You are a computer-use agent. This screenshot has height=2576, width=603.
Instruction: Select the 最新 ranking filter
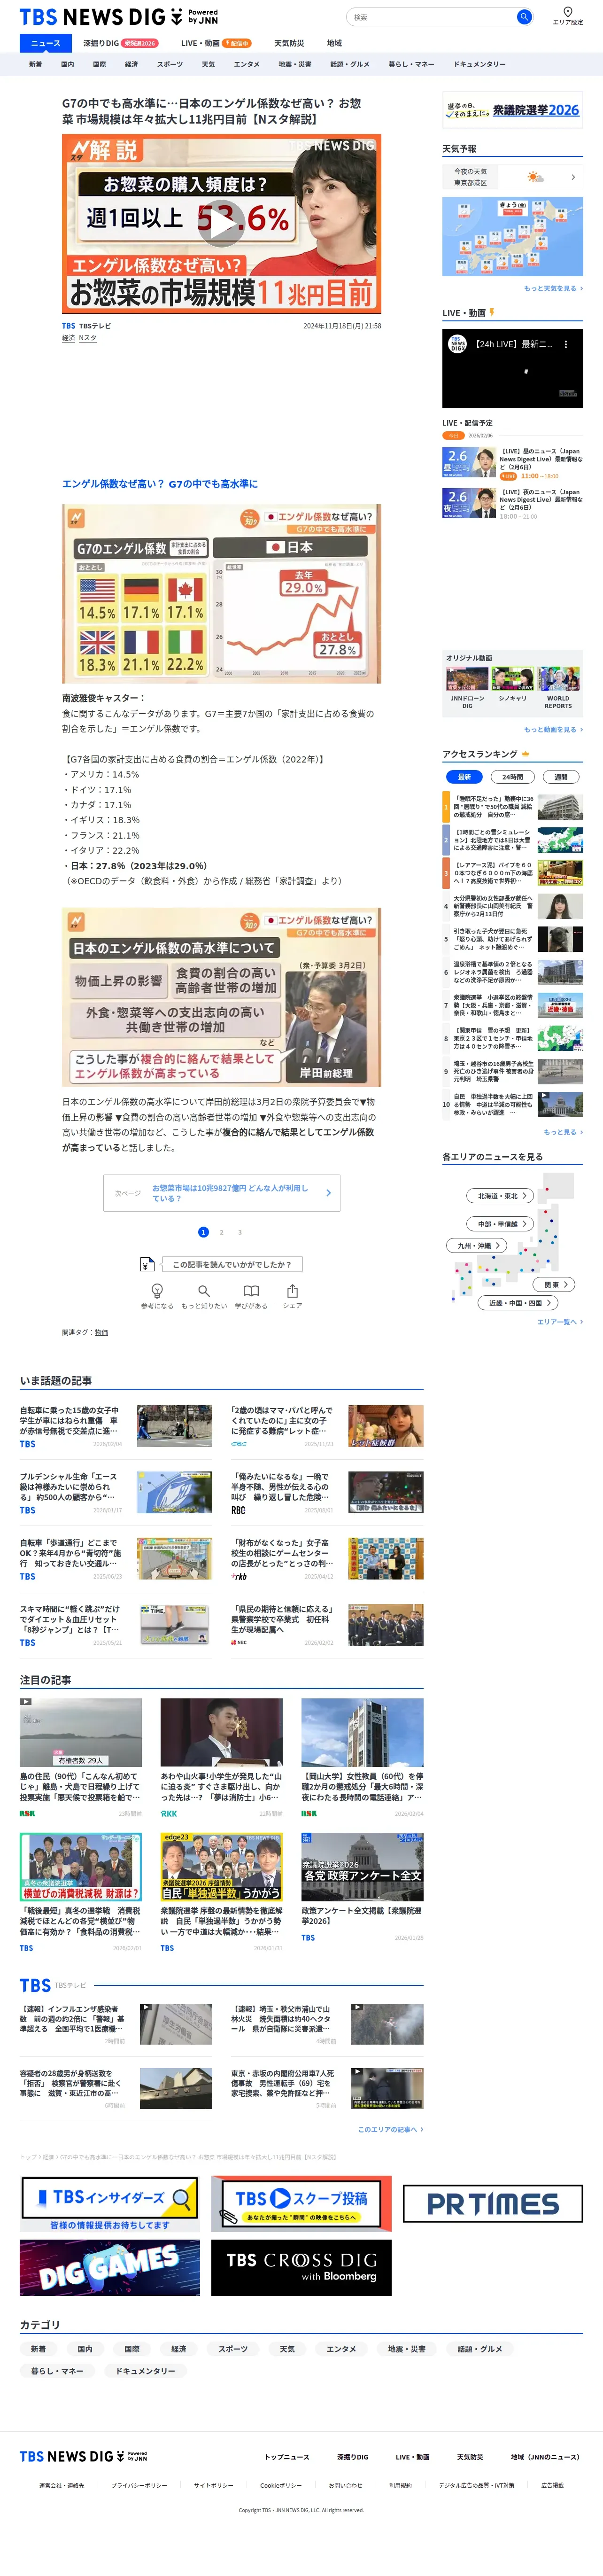pyautogui.click(x=464, y=776)
